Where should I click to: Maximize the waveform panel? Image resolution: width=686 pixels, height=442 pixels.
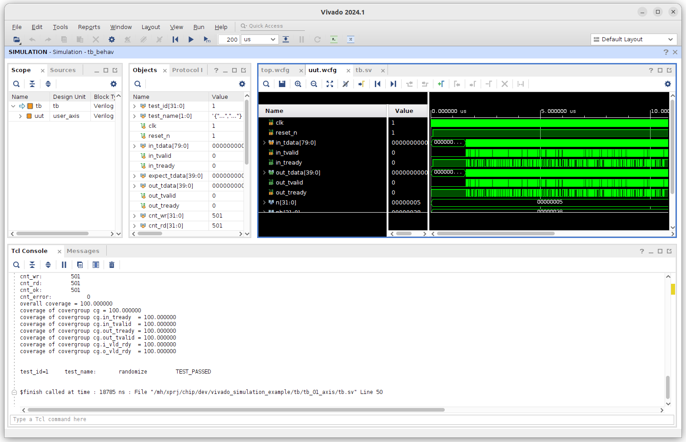[x=660, y=70]
